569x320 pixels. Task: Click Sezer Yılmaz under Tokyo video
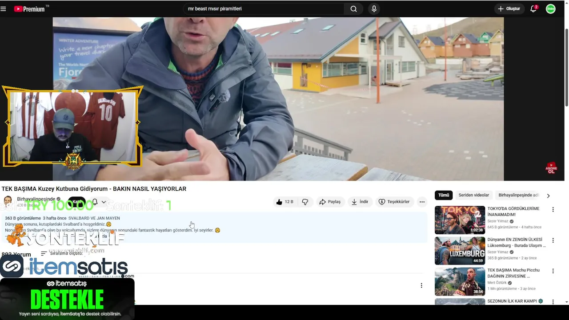(x=498, y=221)
